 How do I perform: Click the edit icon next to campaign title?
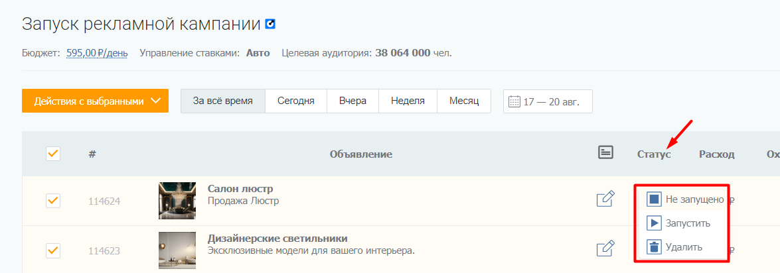tap(270, 25)
